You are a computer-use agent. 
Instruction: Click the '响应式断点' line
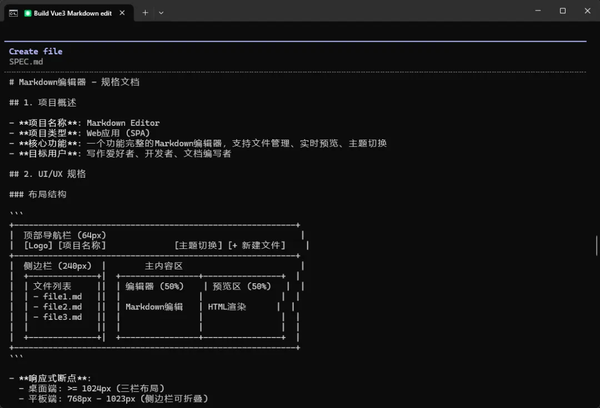point(50,378)
